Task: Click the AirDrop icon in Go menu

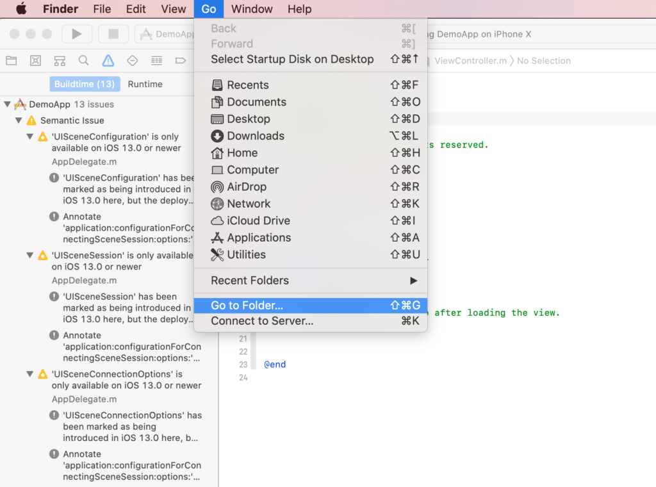Action: pos(217,187)
